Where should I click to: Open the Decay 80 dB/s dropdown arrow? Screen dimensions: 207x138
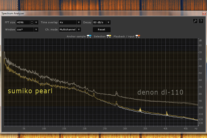click(108, 22)
